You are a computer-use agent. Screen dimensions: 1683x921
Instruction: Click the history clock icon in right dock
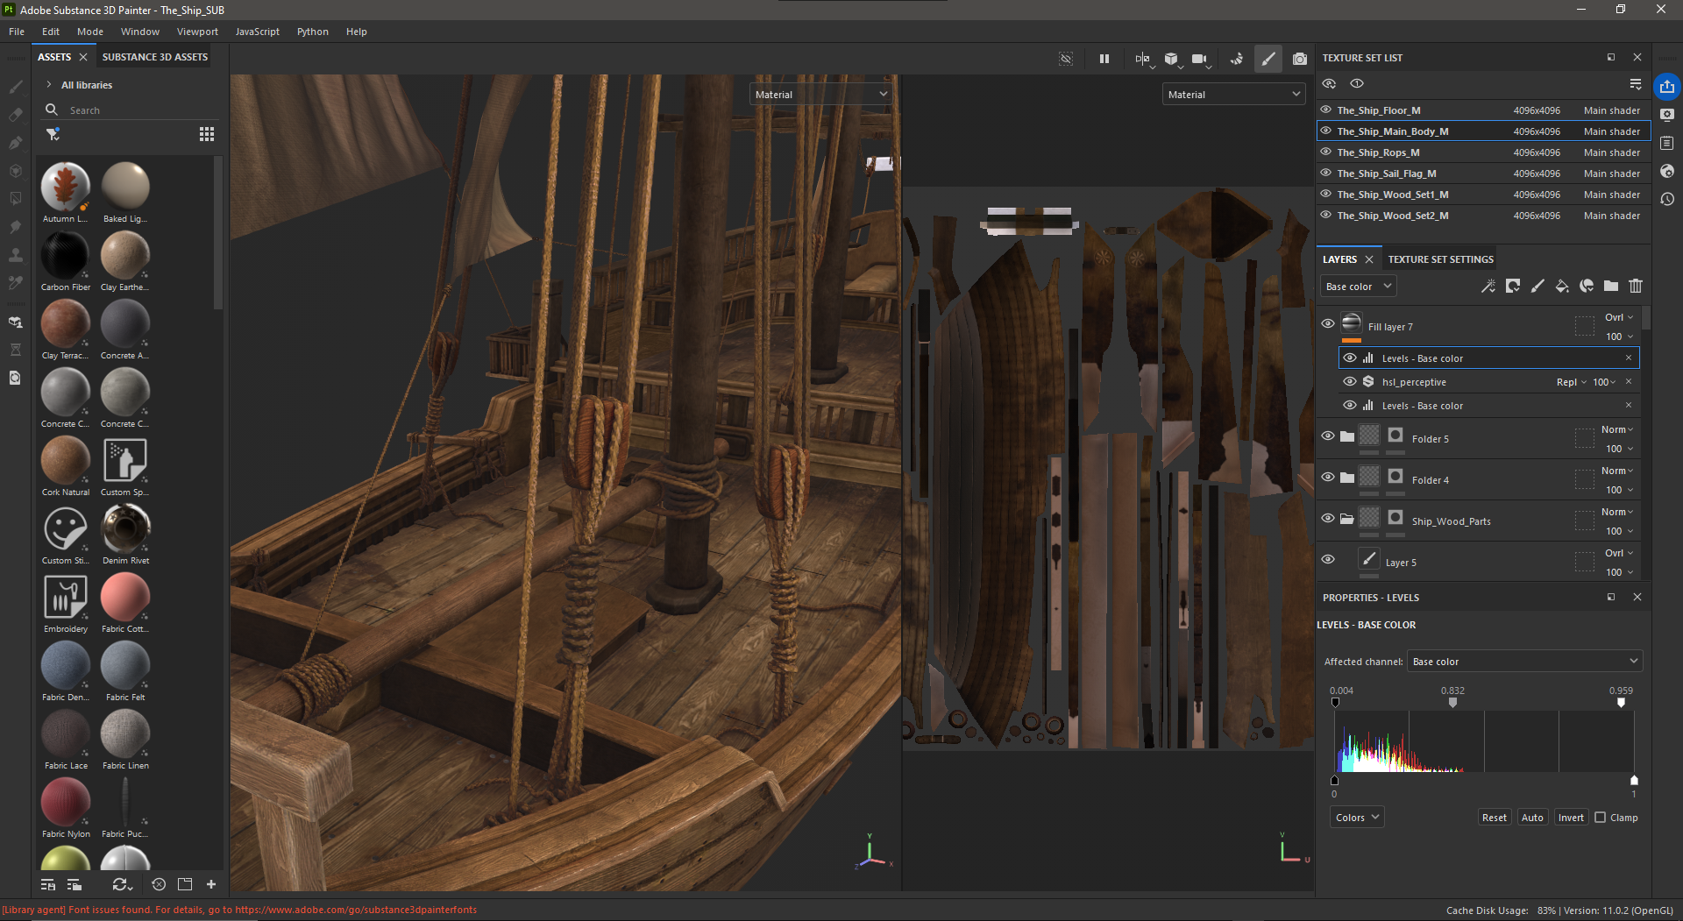1667,199
